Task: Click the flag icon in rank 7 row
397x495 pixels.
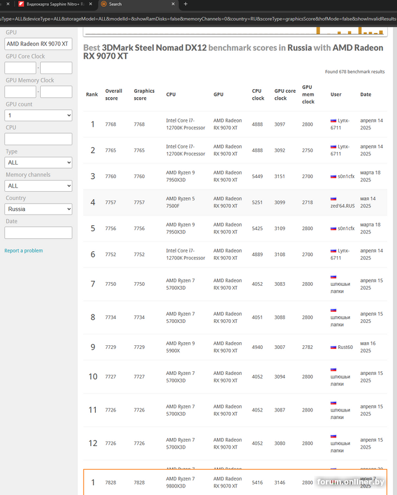Action: pos(333,277)
